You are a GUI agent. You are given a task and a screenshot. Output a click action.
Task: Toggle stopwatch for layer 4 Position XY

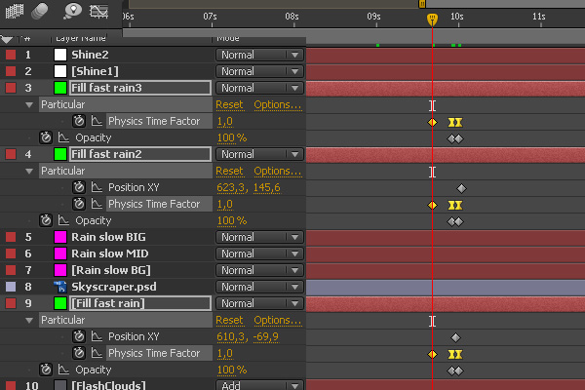[79, 187]
